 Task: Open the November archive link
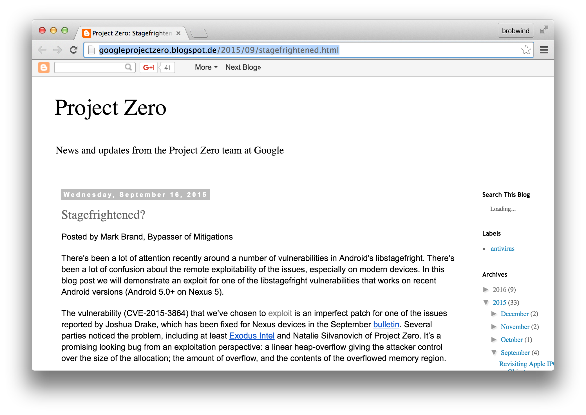pyautogui.click(x=515, y=327)
